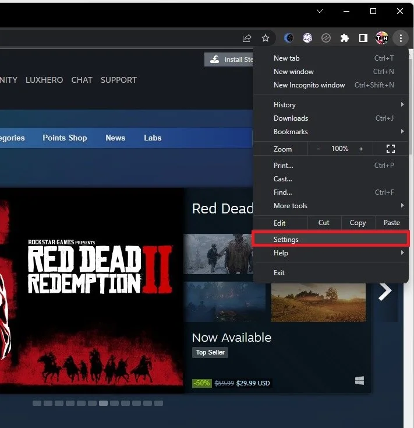Click the dark moon extension icon

click(289, 38)
